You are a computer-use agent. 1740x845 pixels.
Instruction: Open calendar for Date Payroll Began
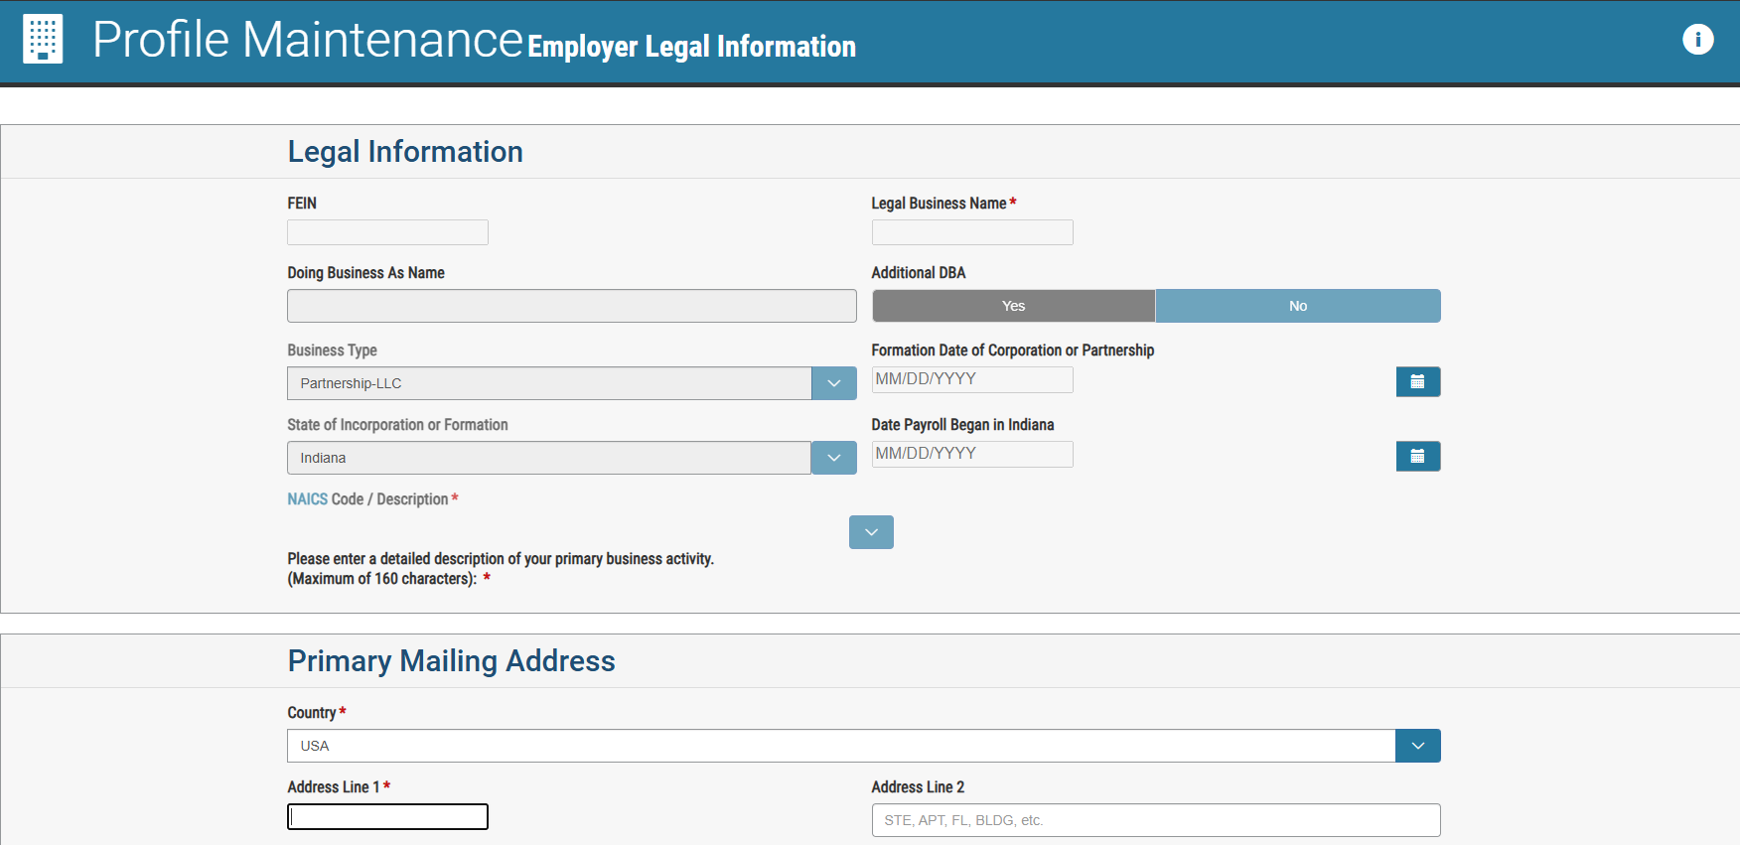(x=1417, y=456)
